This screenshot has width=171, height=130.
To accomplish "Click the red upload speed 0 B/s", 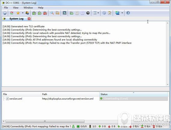I will pos(134,126).
